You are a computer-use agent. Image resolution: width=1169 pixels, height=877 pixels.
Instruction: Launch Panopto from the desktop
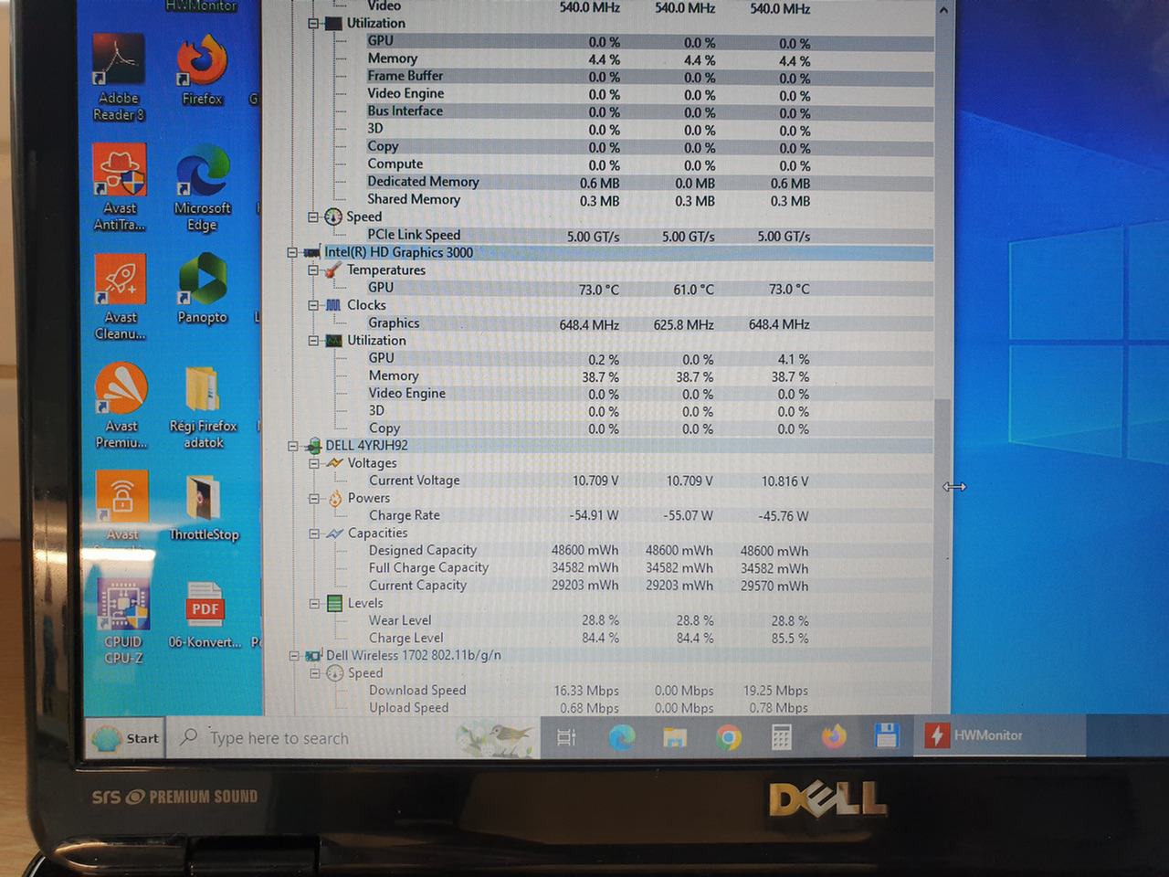point(202,289)
